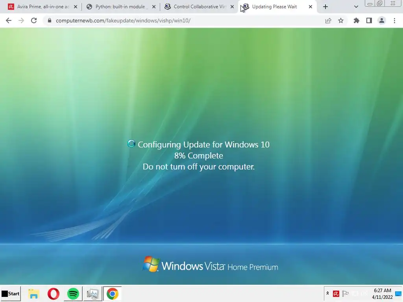Restore down the Chrome window

pyautogui.click(x=379, y=4)
